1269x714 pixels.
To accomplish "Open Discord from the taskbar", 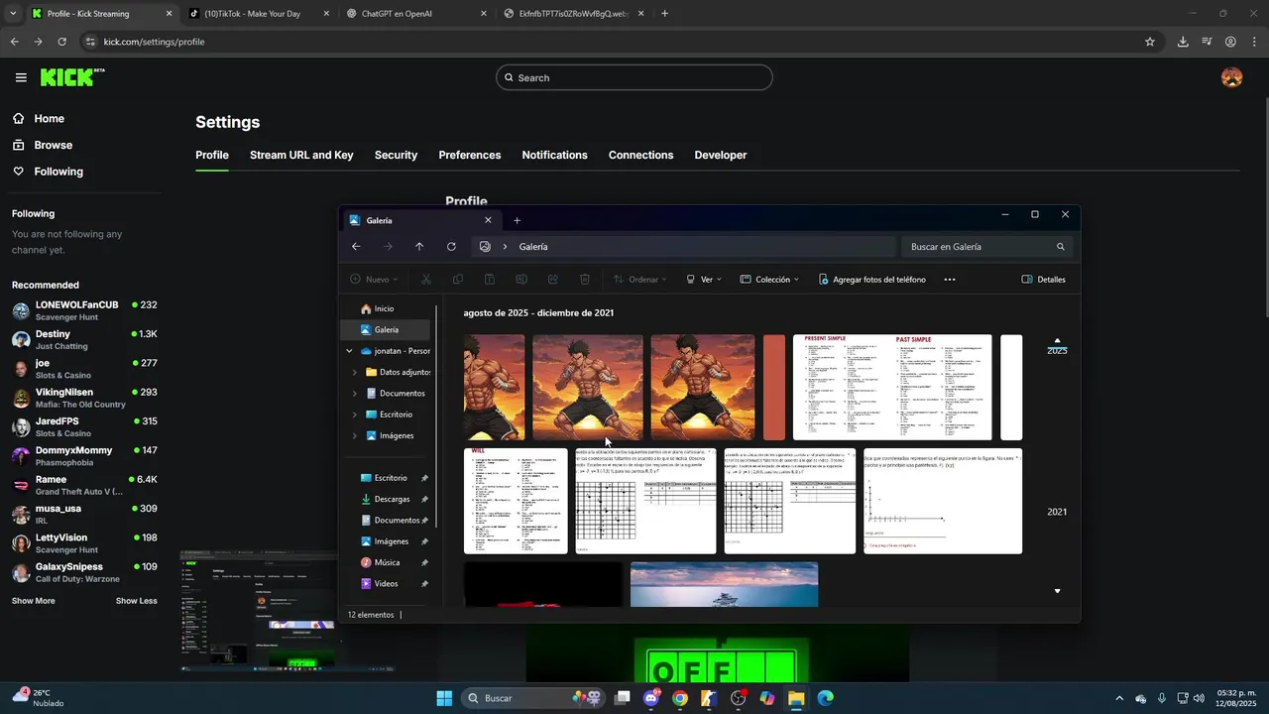I will 651,698.
